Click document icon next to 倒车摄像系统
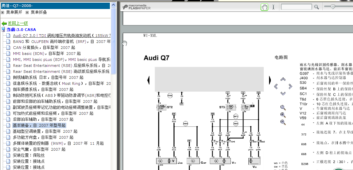The width and height of the screenshot is (353, 170). click(8, 89)
